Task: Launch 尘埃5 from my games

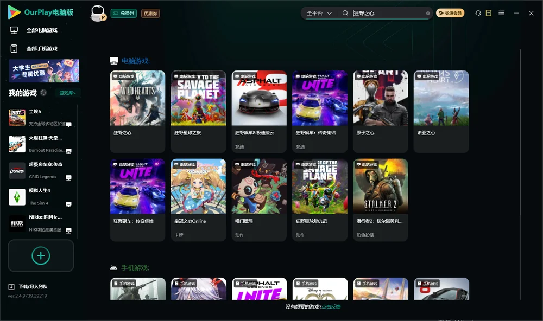Action: click(x=17, y=118)
